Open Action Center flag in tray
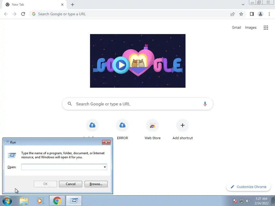 pos(235,201)
